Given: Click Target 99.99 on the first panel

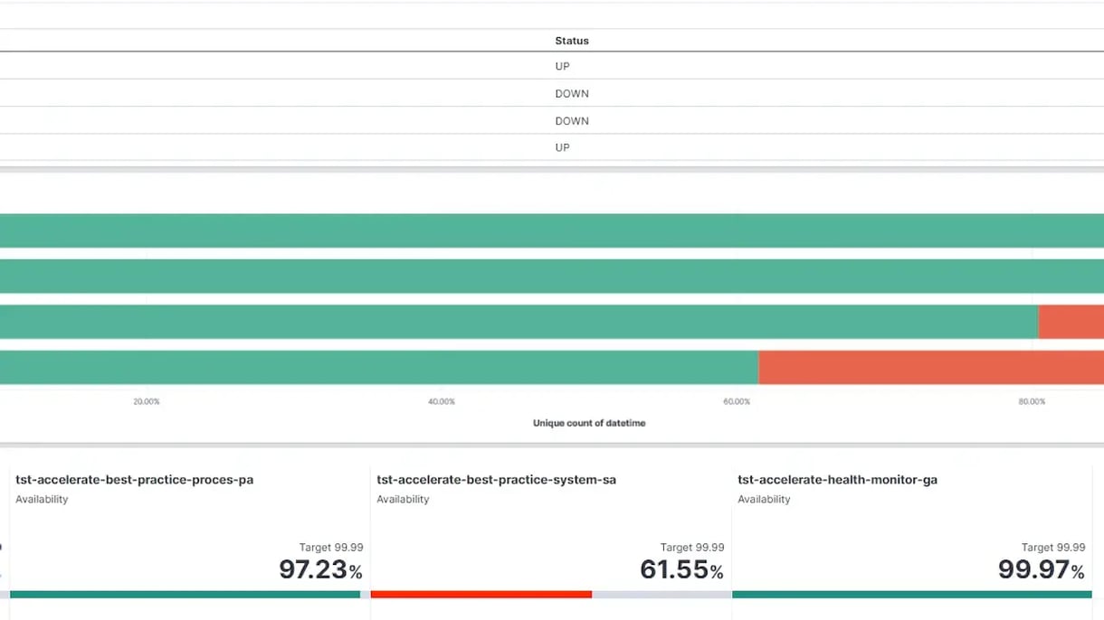Looking at the screenshot, I should pos(331,547).
